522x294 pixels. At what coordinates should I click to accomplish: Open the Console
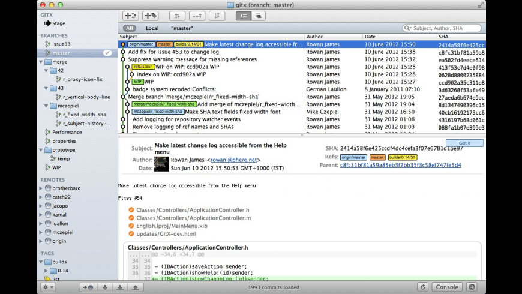point(447,287)
